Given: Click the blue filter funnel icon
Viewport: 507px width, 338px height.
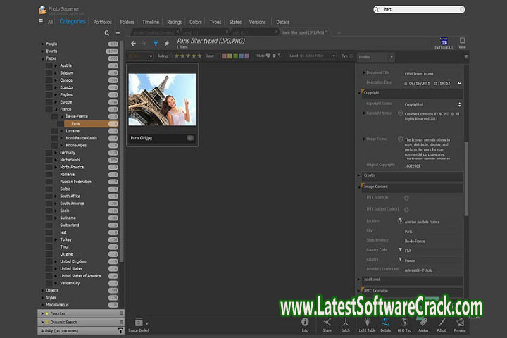Looking at the screenshot, I should tap(156, 43).
